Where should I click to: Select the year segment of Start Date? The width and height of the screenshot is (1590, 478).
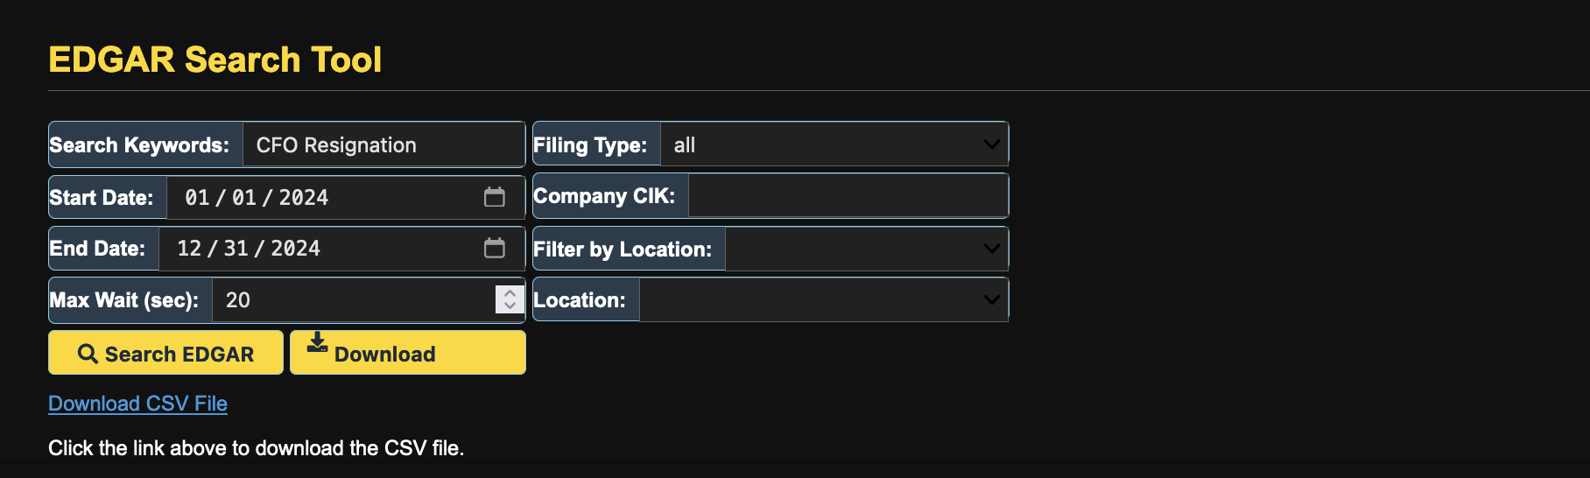click(x=303, y=198)
